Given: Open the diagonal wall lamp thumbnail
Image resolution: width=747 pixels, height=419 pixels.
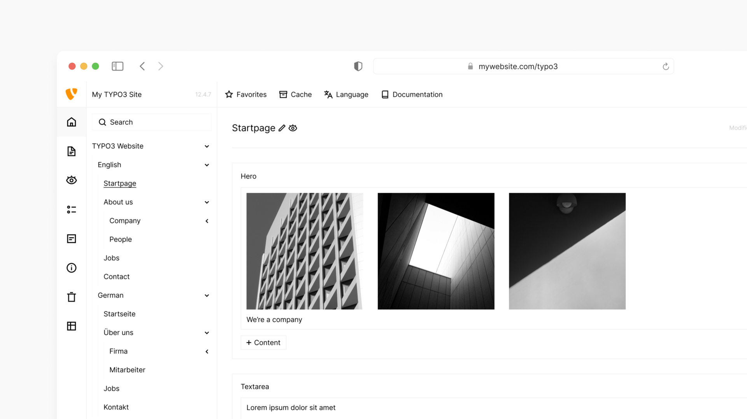Looking at the screenshot, I should [x=567, y=251].
